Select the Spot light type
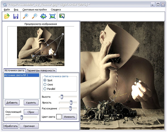The image size is (167, 132). [45, 80]
